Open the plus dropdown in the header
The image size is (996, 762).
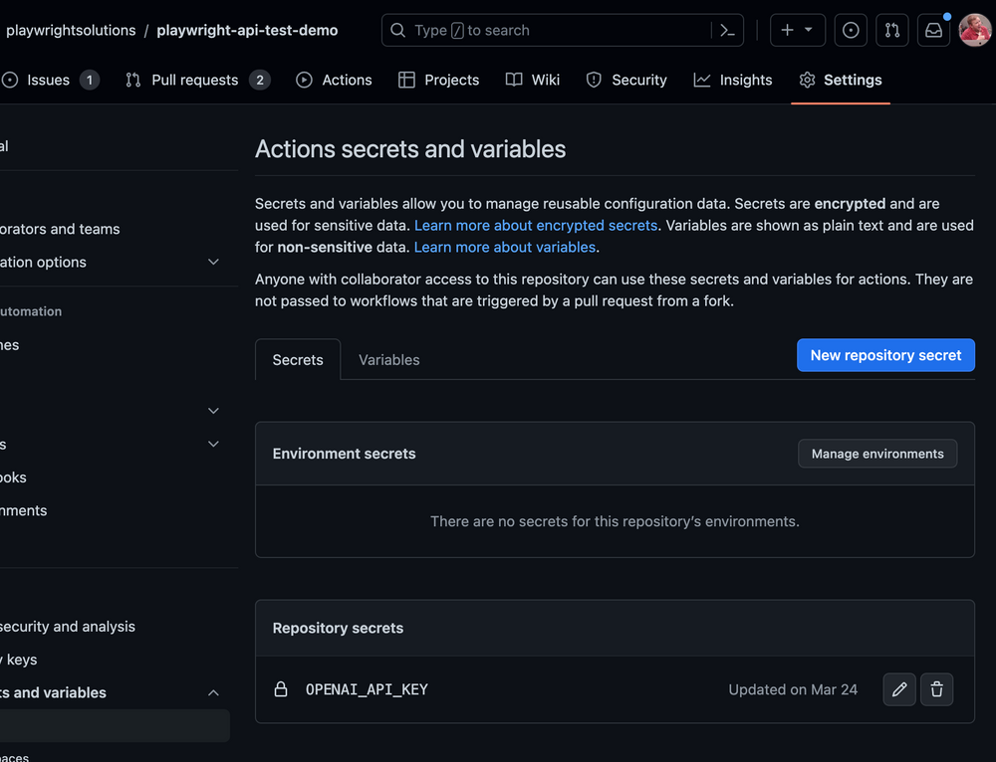click(x=797, y=30)
